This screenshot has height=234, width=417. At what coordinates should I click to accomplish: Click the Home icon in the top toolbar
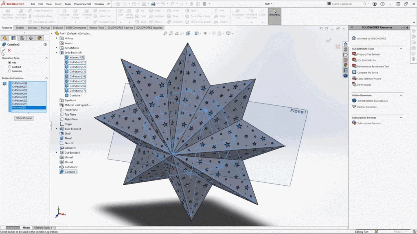click(x=118, y=4)
